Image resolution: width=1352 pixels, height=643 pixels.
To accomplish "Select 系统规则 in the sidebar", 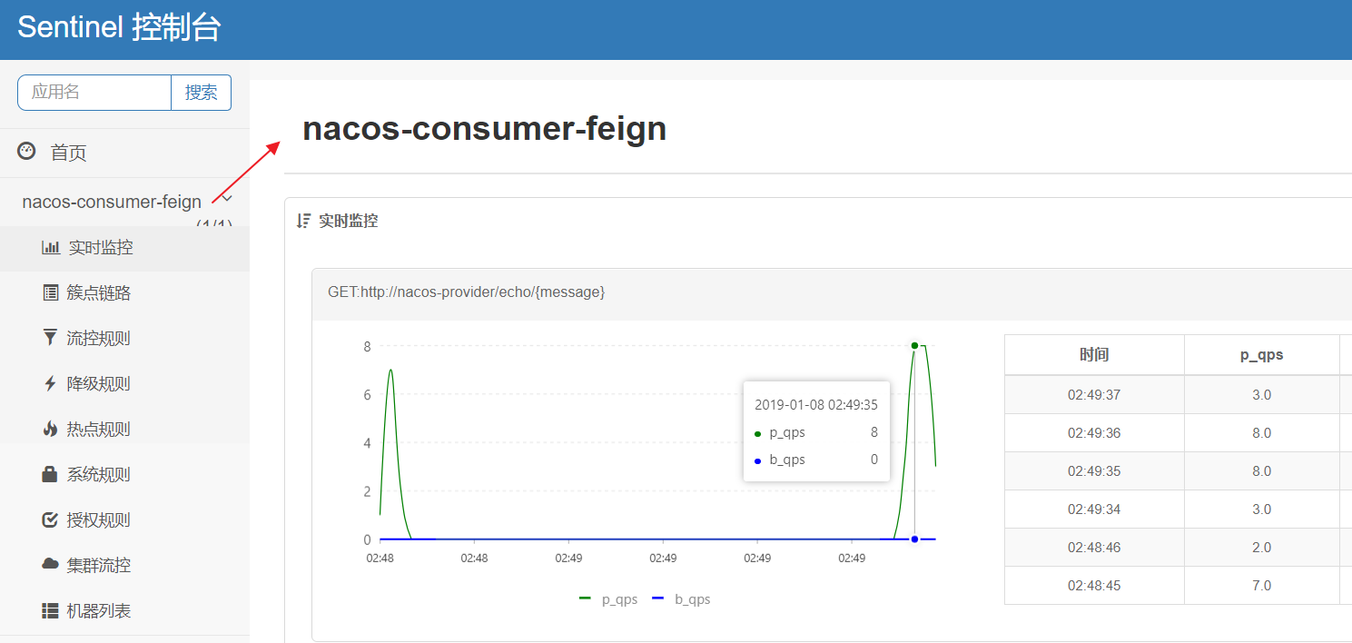I will pos(124,475).
